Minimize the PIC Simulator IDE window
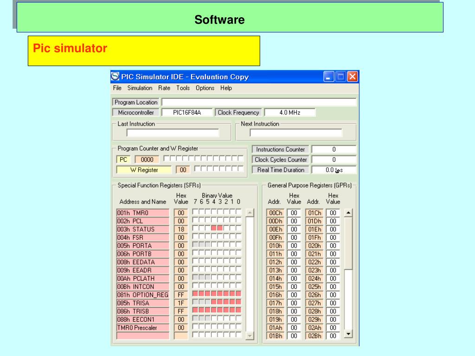 point(329,76)
